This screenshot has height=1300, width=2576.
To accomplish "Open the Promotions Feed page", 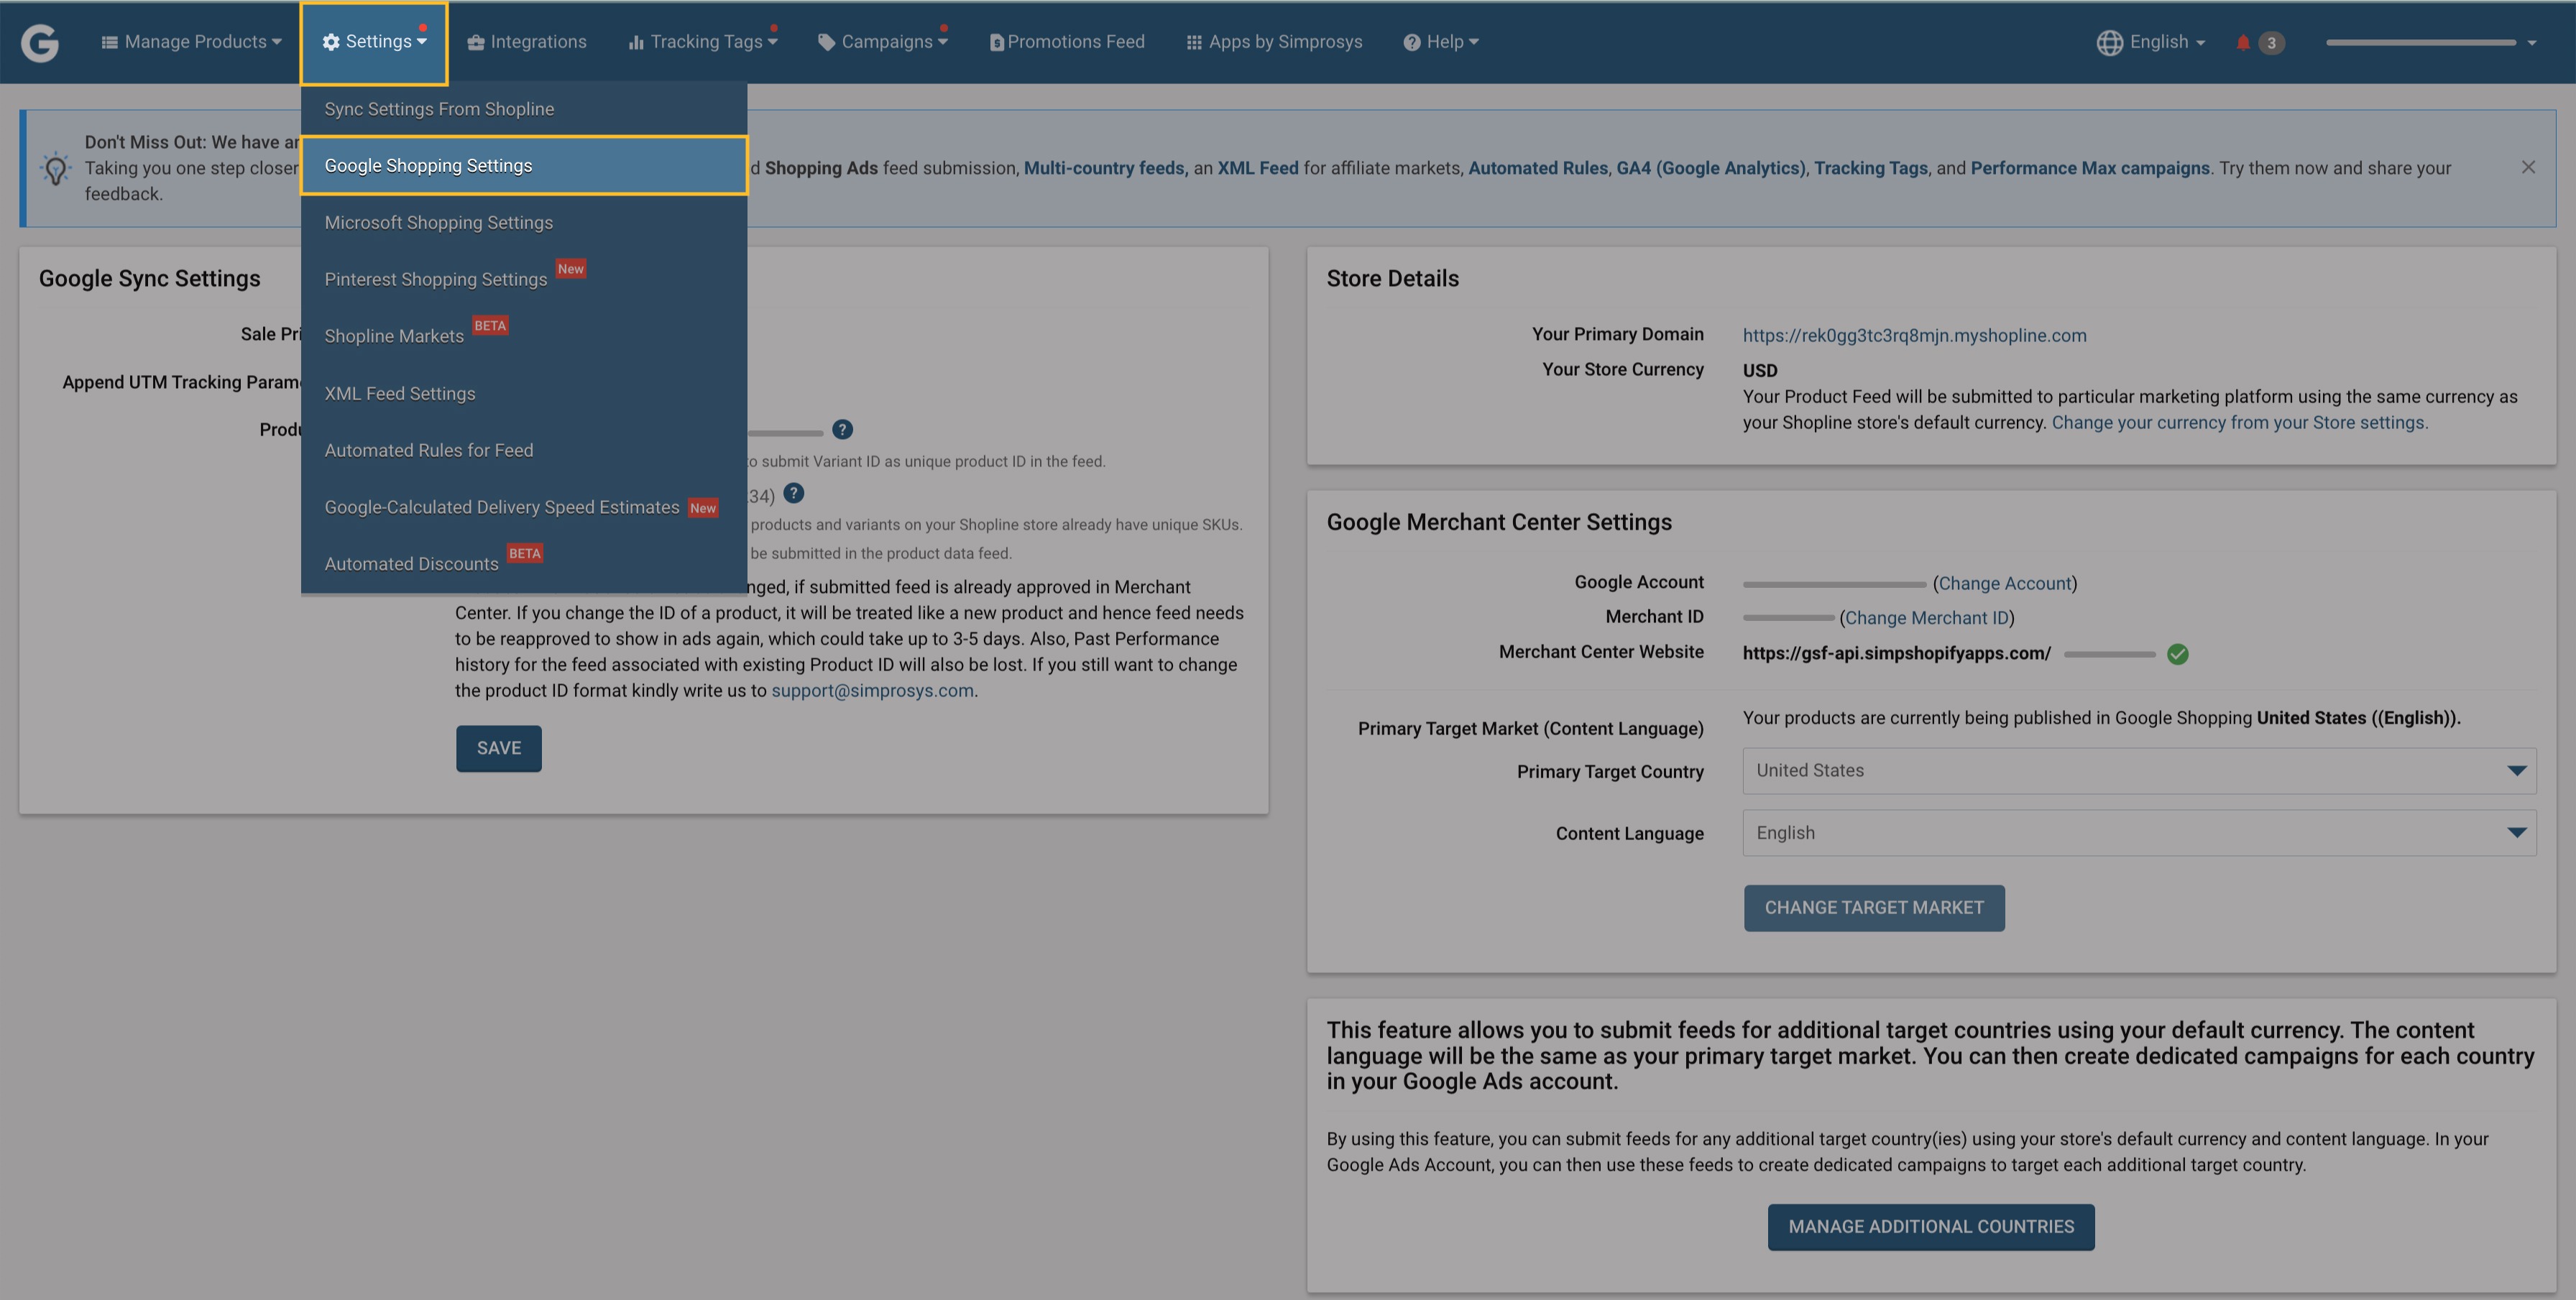I will [x=1067, y=42].
